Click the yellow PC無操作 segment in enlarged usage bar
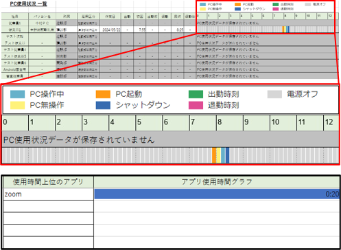Screen dimensions: 341x250 click(219, 155)
